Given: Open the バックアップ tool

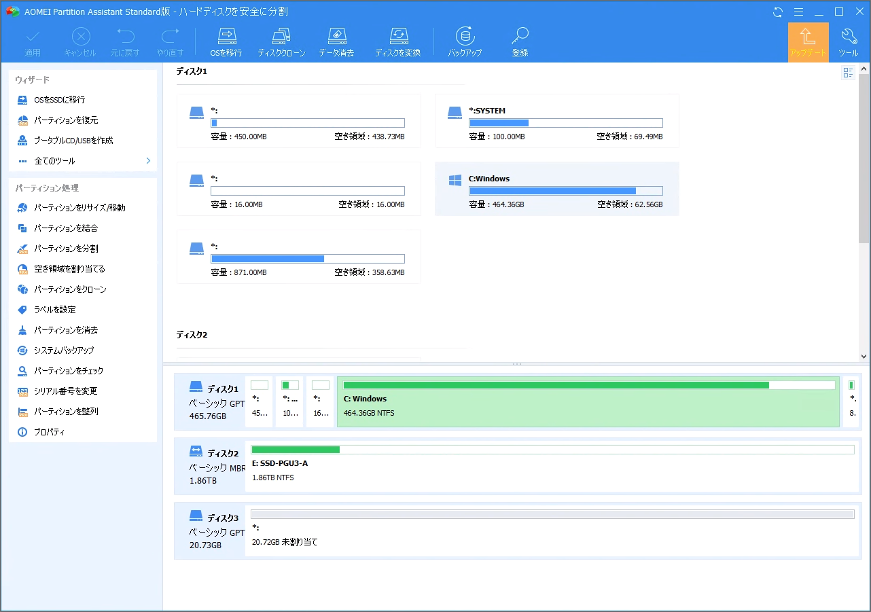Looking at the screenshot, I should [465, 42].
